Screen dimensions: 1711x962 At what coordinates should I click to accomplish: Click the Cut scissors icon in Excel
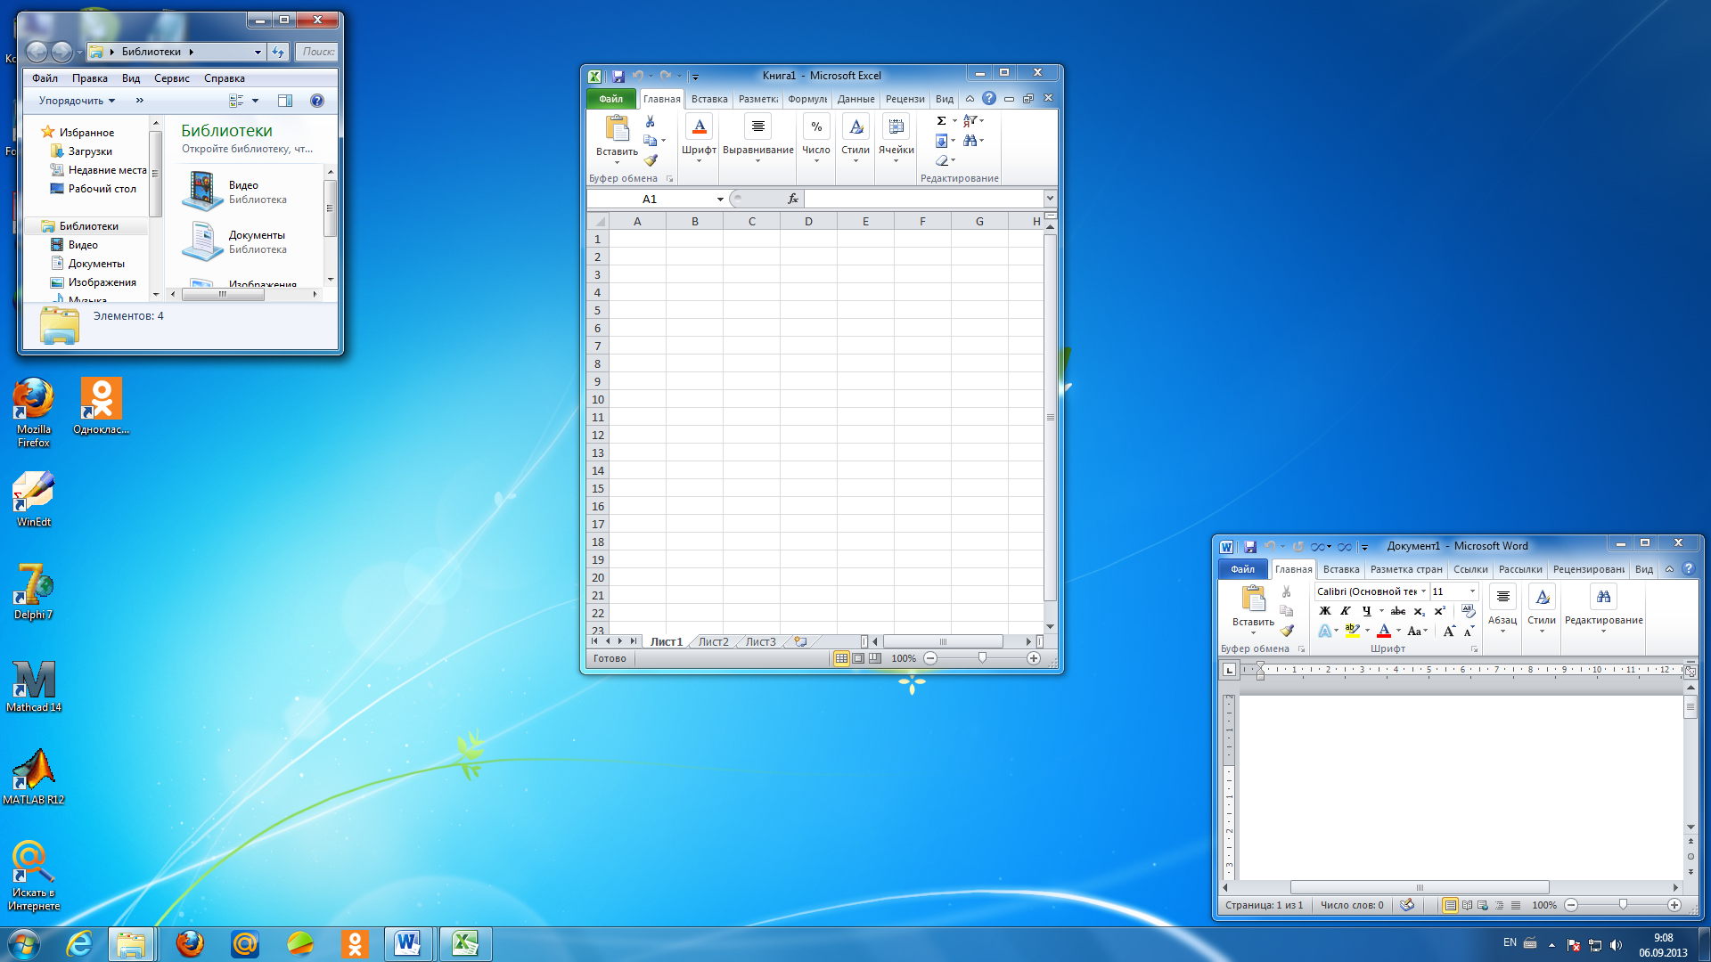pos(651,122)
